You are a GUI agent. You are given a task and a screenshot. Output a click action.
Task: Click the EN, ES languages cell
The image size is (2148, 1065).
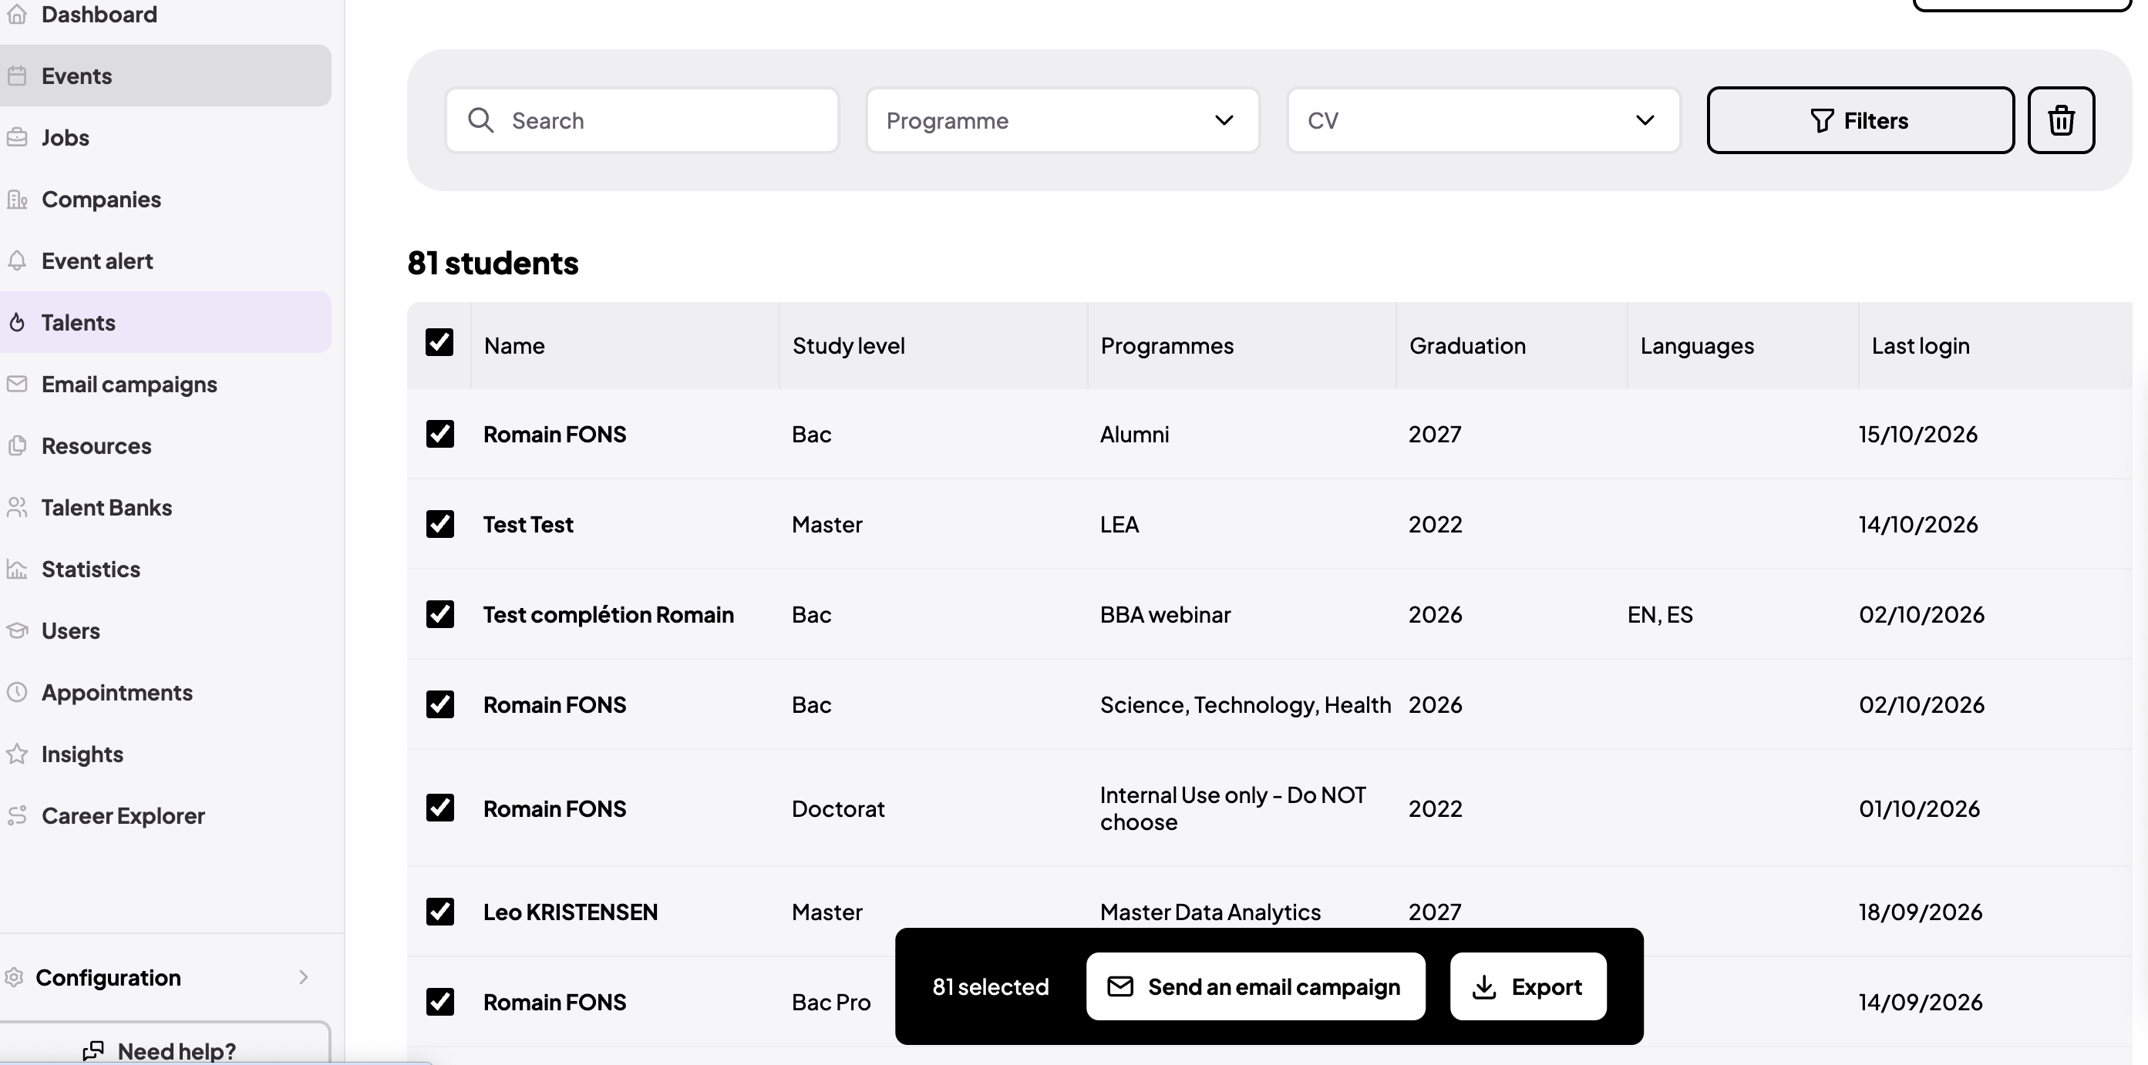coord(1660,614)
